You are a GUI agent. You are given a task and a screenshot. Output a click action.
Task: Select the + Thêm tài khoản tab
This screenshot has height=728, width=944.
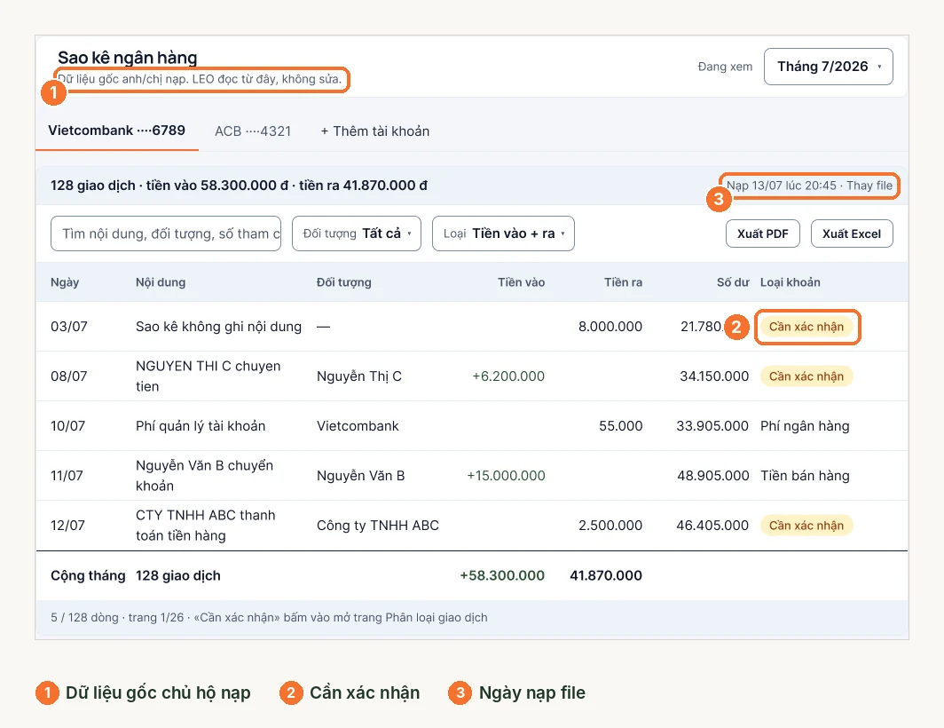374,131
